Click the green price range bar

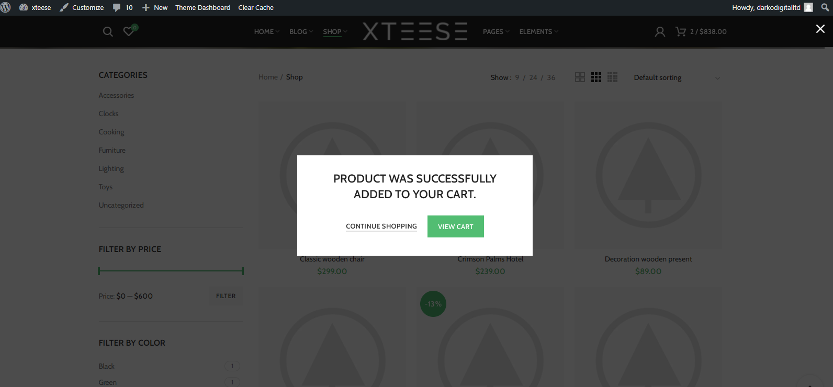pos(171,271)
